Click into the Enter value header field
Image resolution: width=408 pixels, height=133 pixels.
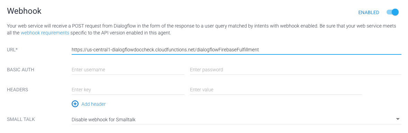click(x=276, y=90)
